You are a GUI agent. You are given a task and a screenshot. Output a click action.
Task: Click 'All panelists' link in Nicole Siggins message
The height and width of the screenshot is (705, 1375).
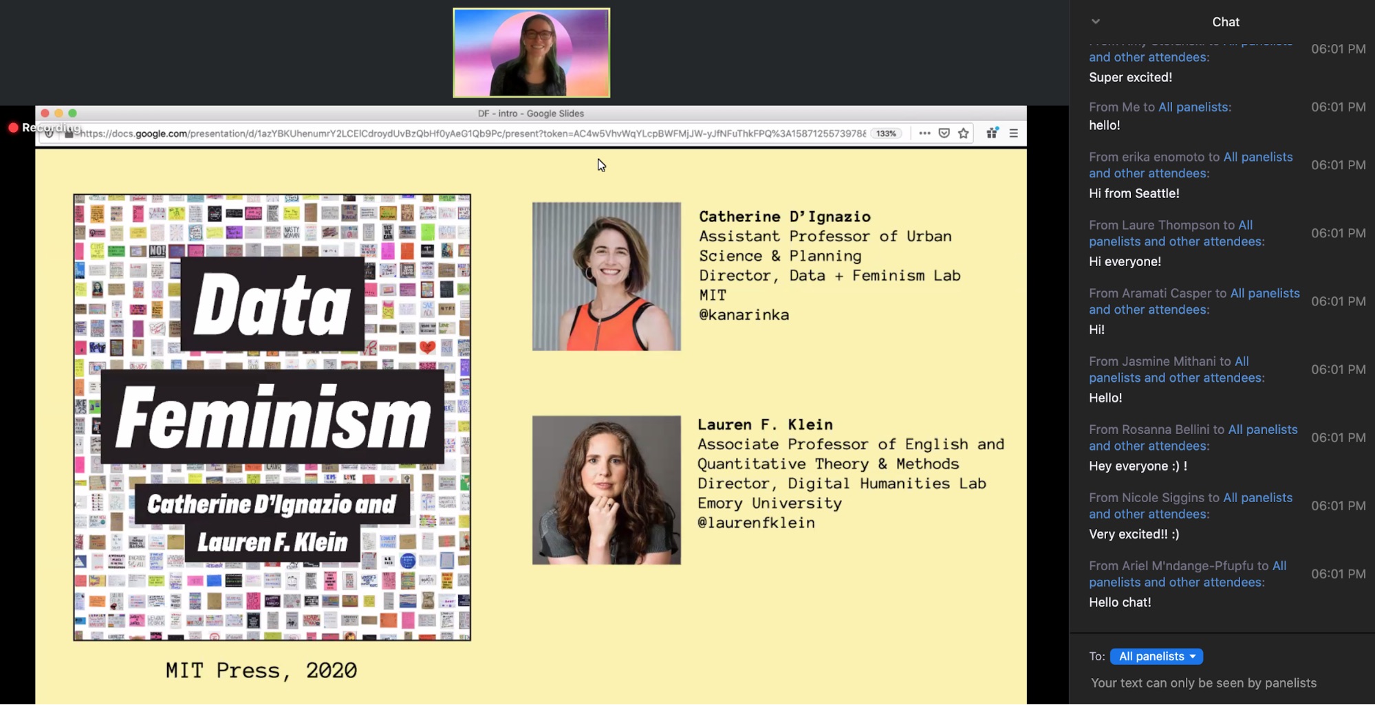(1257, 497)
